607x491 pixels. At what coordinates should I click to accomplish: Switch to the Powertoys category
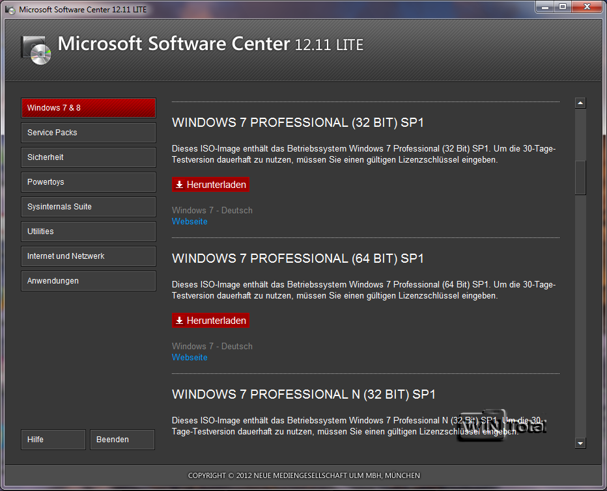click(89, 182)
